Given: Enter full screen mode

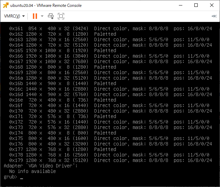Looking at the screenshot, I should tap(61, 16).
